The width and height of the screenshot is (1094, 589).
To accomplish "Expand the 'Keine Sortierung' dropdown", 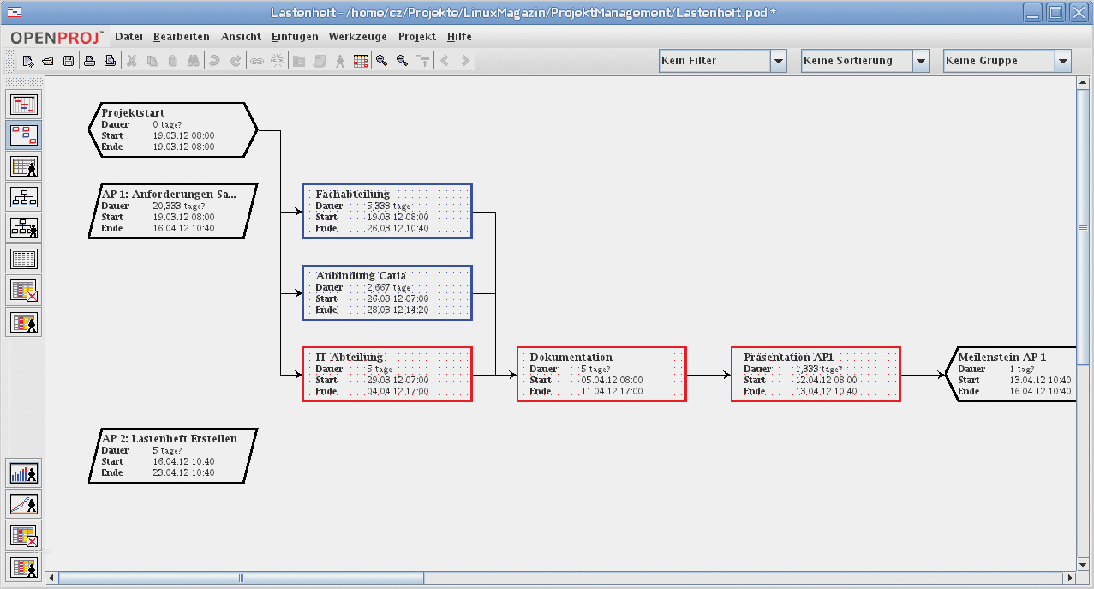I will click(x=921, y=61).
